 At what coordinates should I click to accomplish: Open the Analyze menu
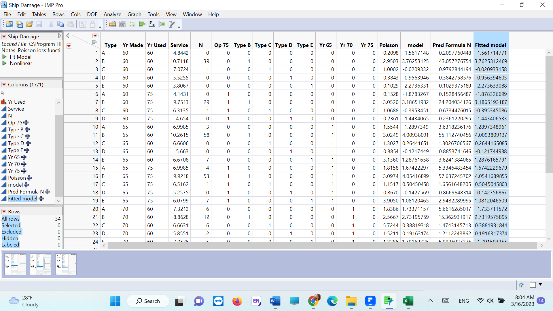click(x=112, y=14)
